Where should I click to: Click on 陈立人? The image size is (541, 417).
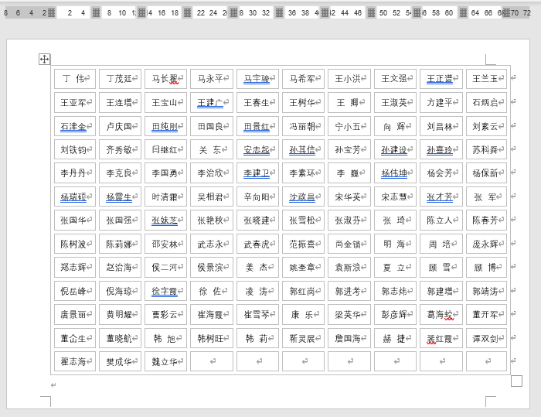(x=440, y=220)
